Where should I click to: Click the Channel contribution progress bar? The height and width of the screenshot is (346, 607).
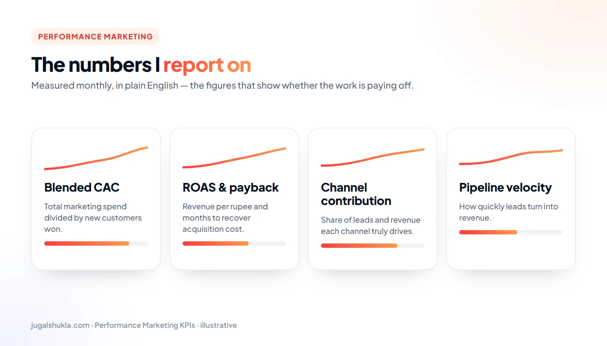coord(372,246)
